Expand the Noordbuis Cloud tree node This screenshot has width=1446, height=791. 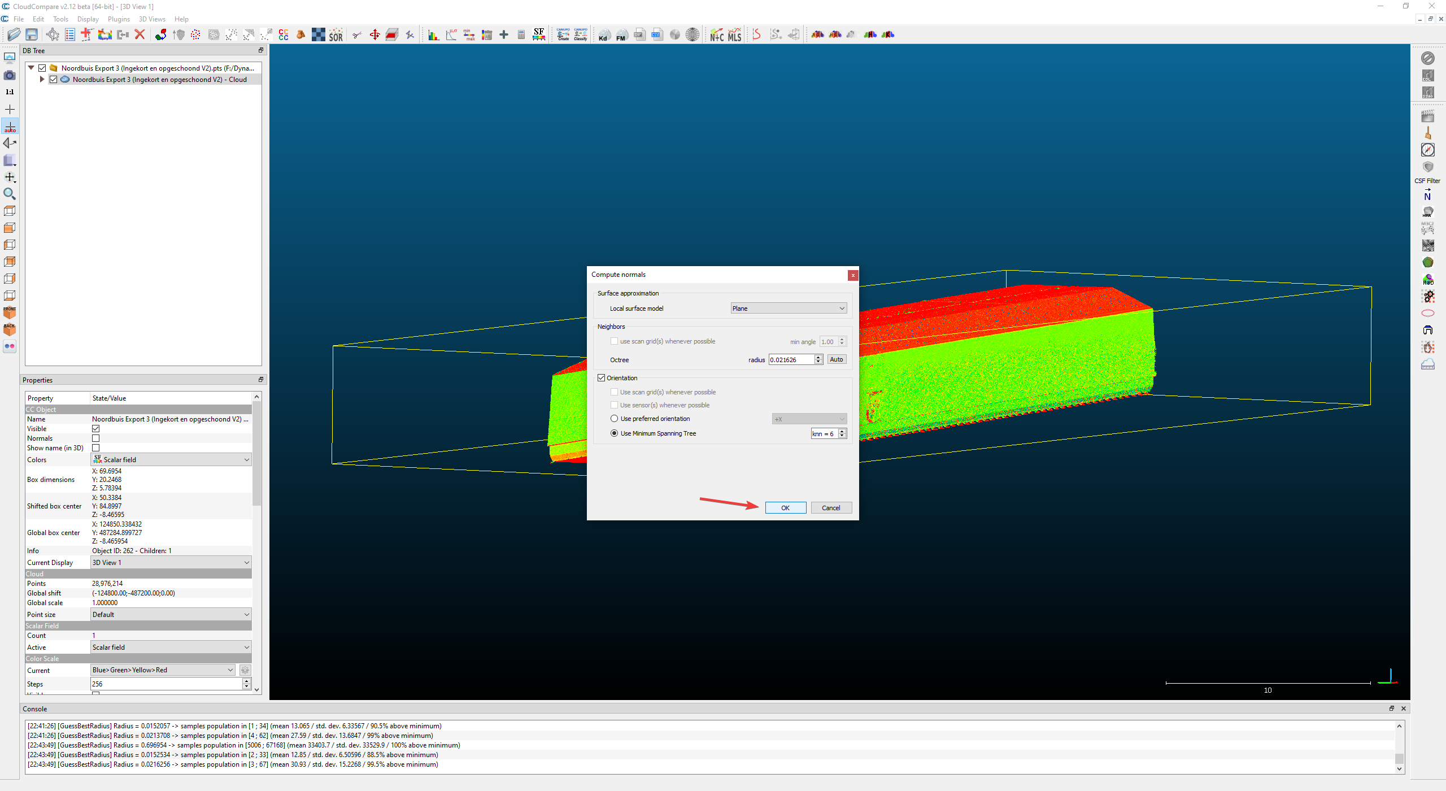(42, 80)
